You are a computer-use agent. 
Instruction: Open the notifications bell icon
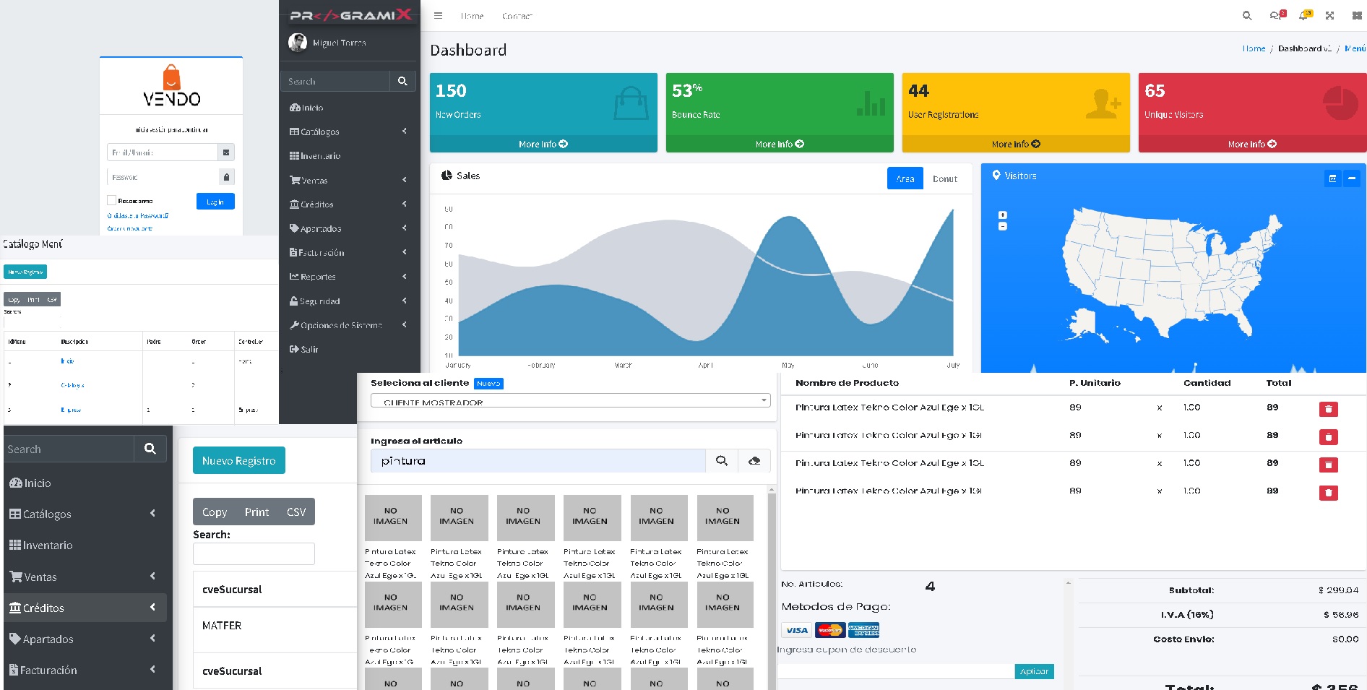[x=1304, y=15]
